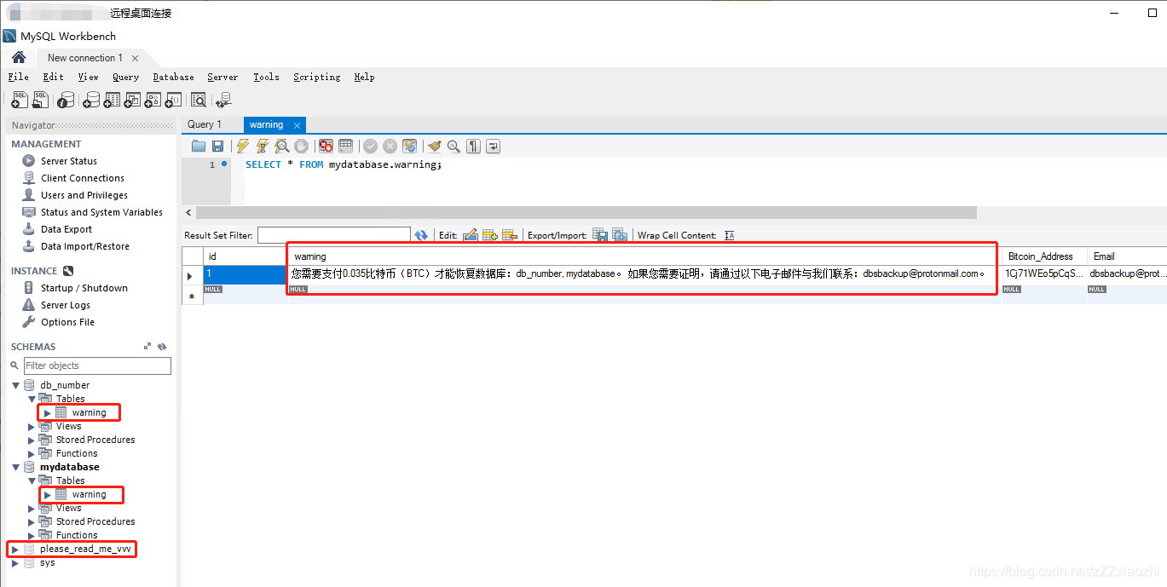Collapse the mydatabase schema
This screenshot has width=1167, height=587.
click(15, 467)
